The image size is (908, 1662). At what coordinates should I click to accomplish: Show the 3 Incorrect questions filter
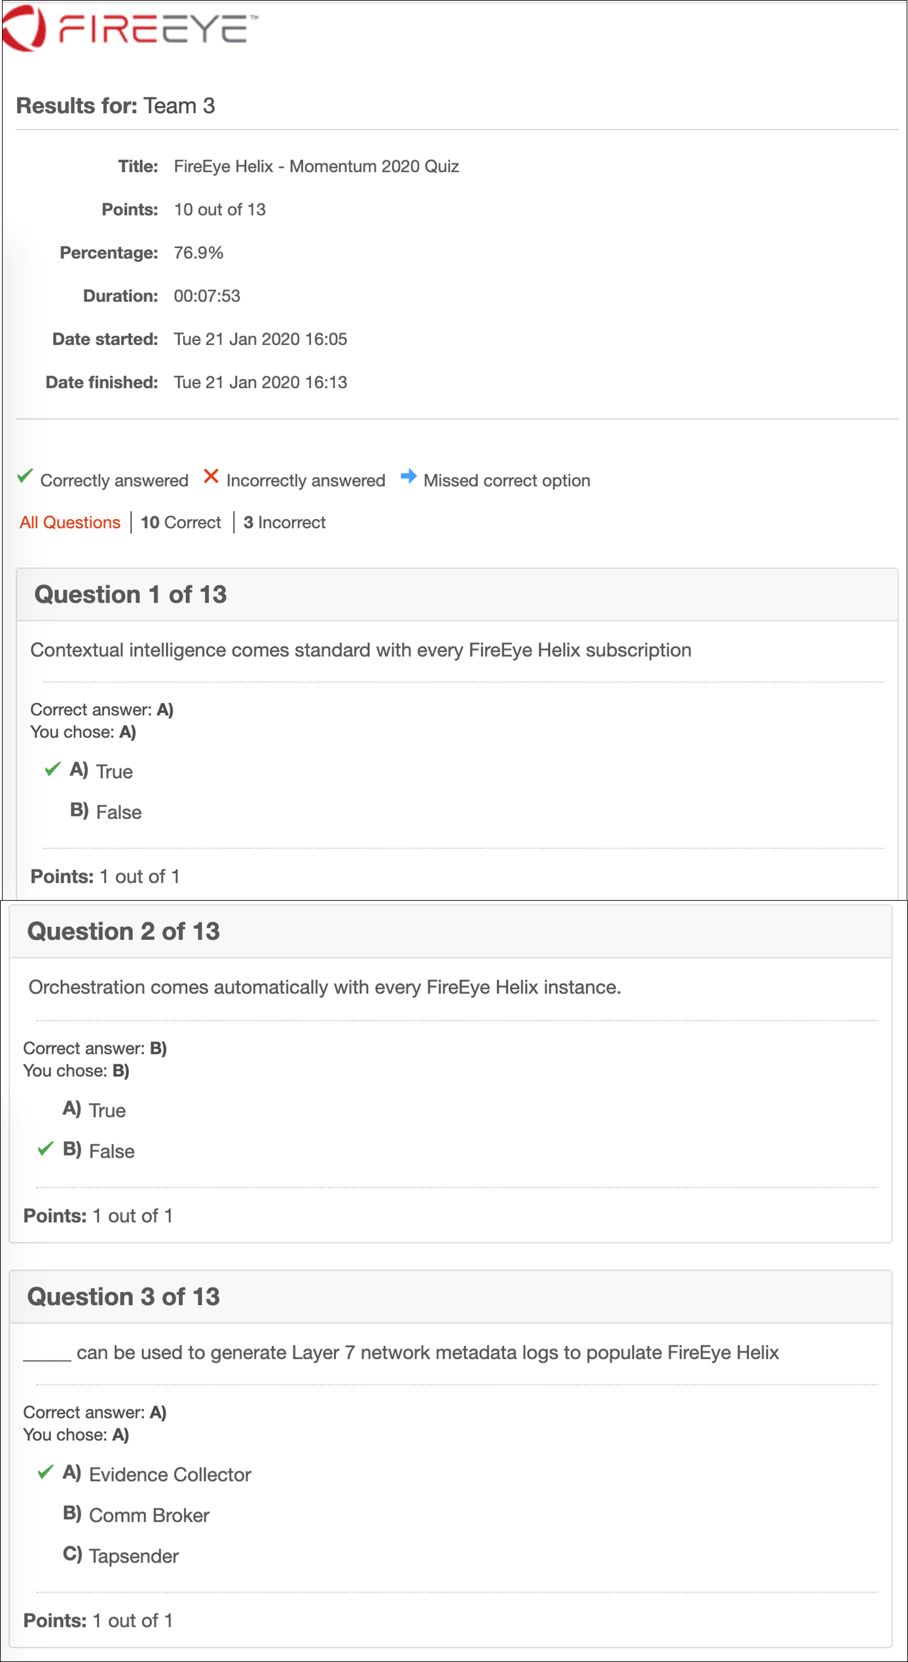[x=284, y=522]
